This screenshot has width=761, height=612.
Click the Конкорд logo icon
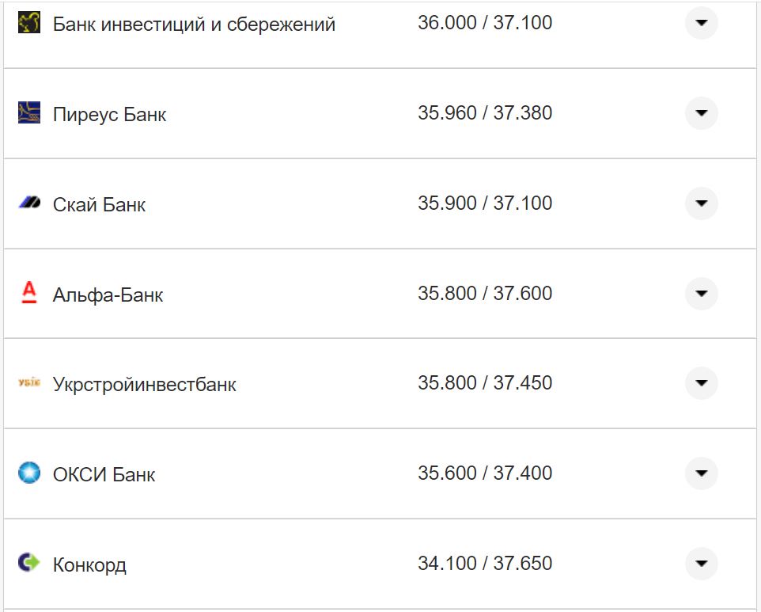coord(29,564)
